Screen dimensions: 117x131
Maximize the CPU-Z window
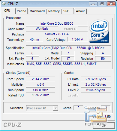click(x=102, y=4)
